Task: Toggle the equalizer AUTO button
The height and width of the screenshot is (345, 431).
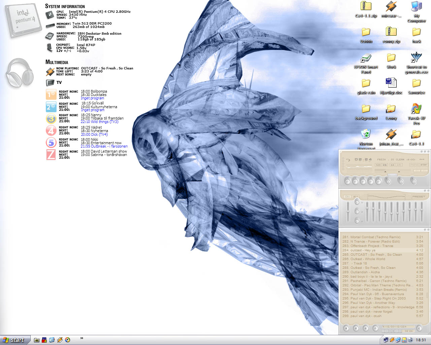Action: pyautogui.click(x=356, y=196)
